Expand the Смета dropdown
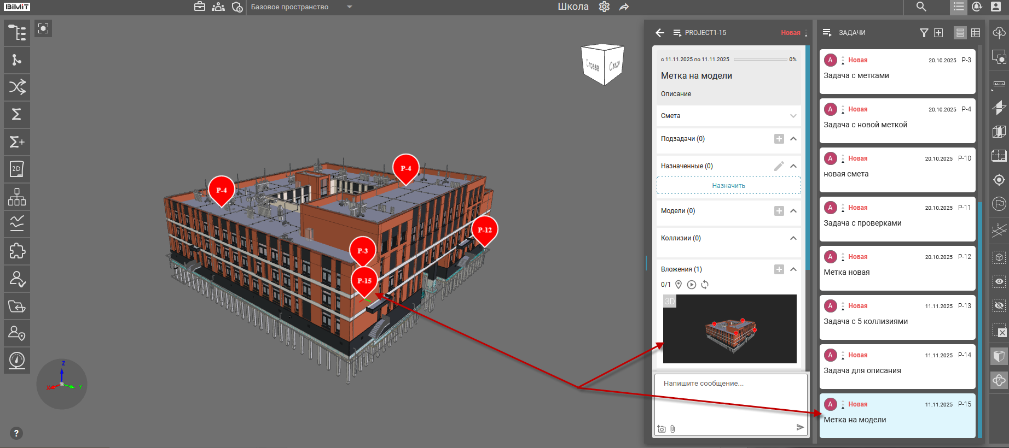Viewport: 1009px width, 448px height. pyautogui.click(x=793, y=116)
